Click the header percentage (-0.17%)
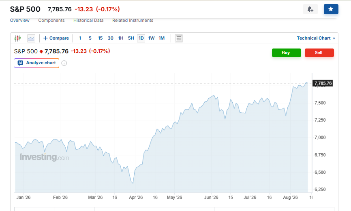 coord(108,9)
